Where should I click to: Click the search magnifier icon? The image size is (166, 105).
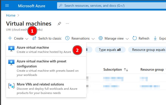[61, 6]
